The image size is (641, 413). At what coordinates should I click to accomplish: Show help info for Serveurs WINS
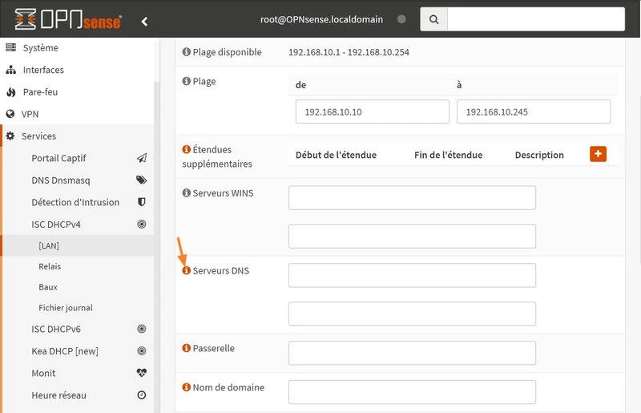click(x=187, y=193)
